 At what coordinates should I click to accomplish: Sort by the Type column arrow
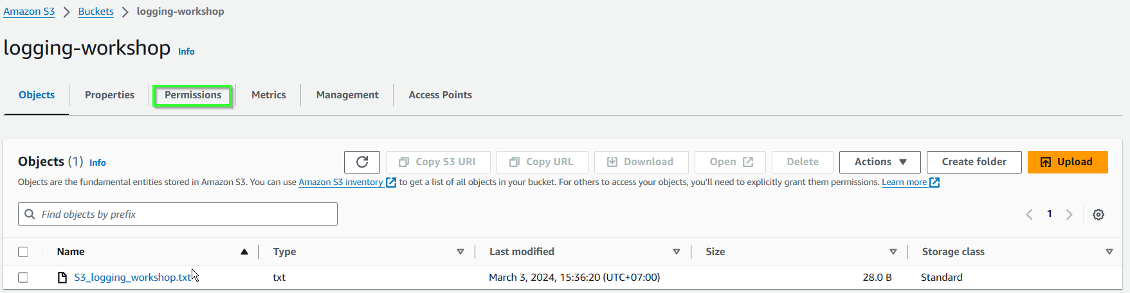tap(460, 252)
